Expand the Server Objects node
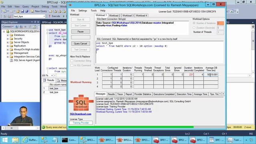 (x=8, y=42)
